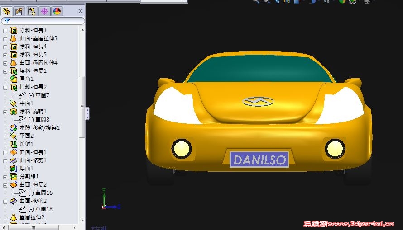
Task: Select the fillet icon of 圓角1
Action: pos(14,79)
